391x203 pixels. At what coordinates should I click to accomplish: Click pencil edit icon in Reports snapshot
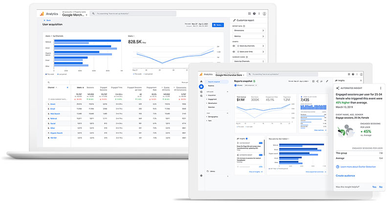[x=327, y=81]
